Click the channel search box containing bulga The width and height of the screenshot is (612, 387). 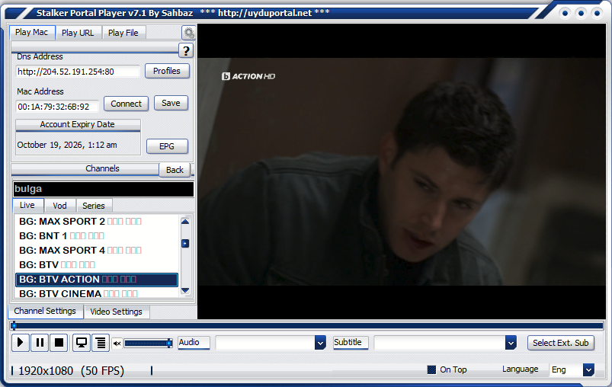click(104, 189)
